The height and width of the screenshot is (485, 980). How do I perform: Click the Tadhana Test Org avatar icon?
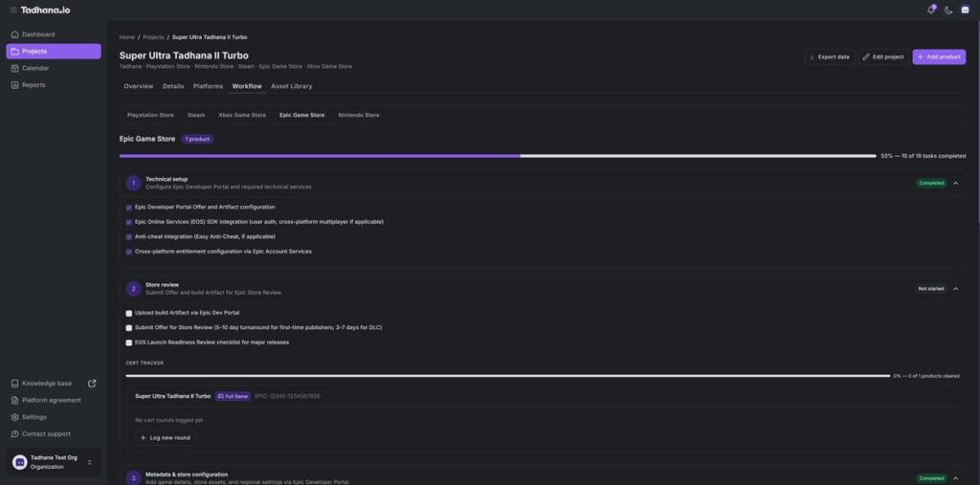(19, 462)
